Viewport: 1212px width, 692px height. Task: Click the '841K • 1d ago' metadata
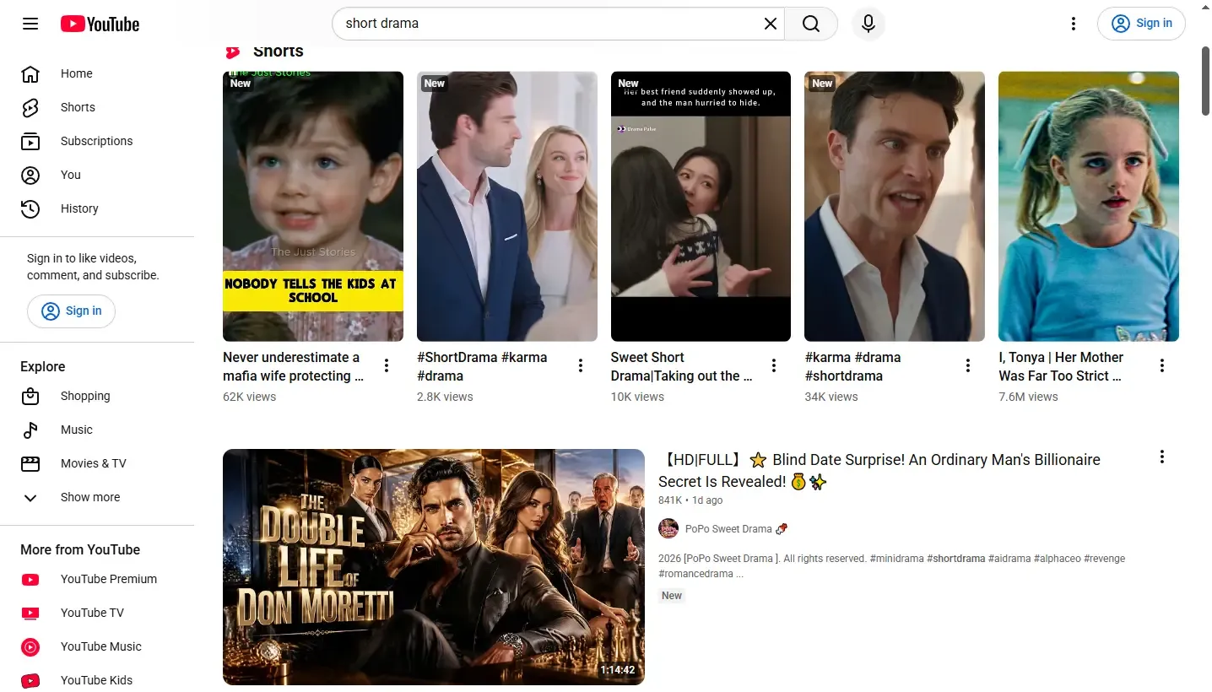pos(690,500)
